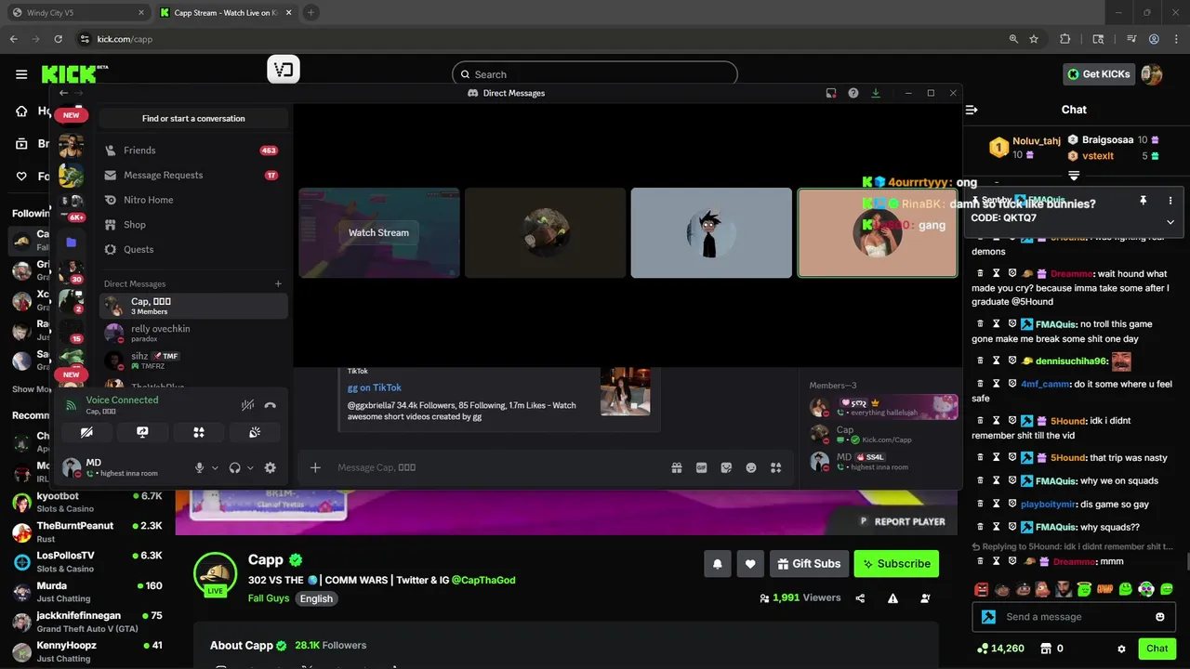Image resolution: width=1190 pixels, height=669 pixels.
Task: Select Cap's call participant tile with cartoon avatar
Action: (711, 232)
